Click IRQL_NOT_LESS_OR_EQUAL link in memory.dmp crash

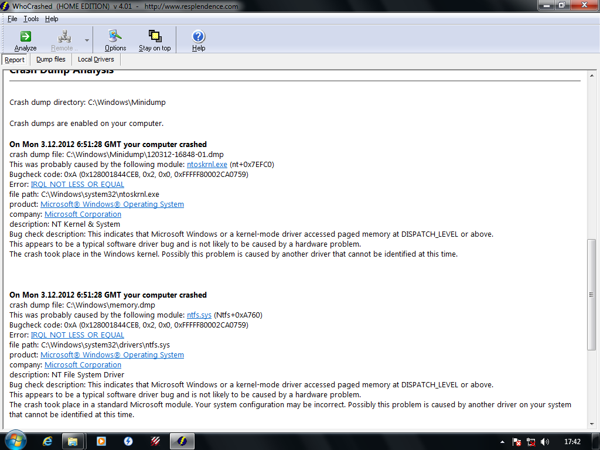77,335
